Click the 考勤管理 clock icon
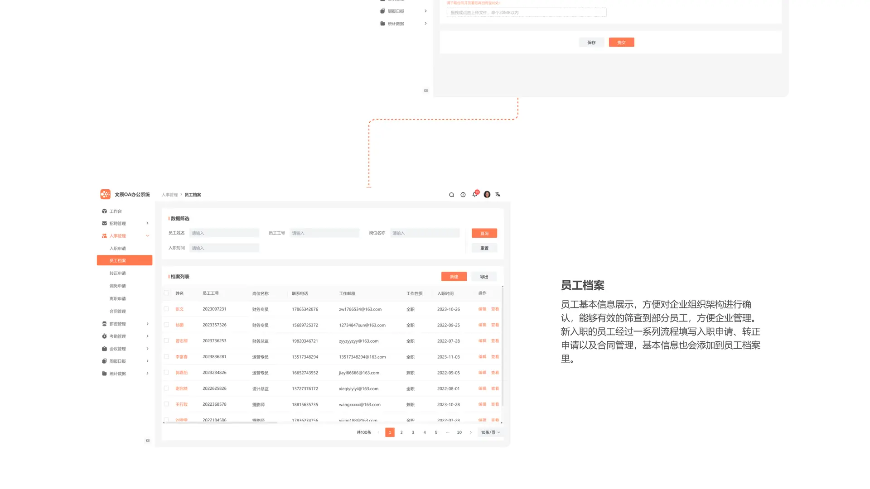The image size is (870, 489). [x=104, y=336]
